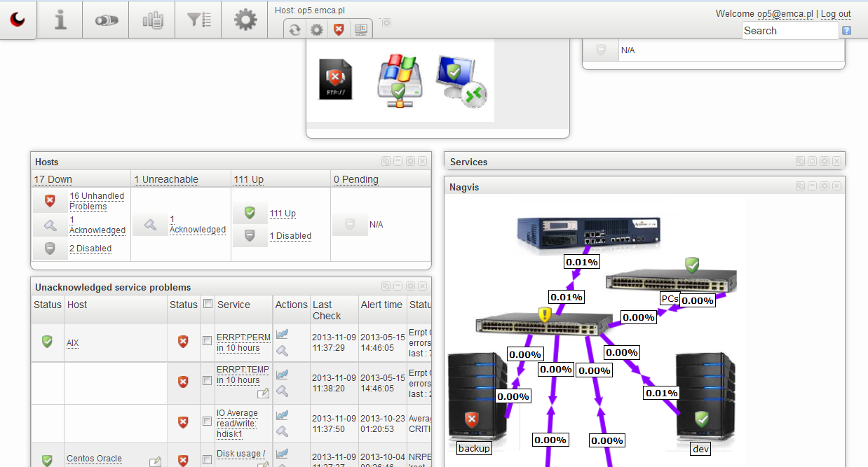The image size is (868, 467).
Task: Select checkbox for IO Average read/write hdisk1
Action: click(207, 421)
